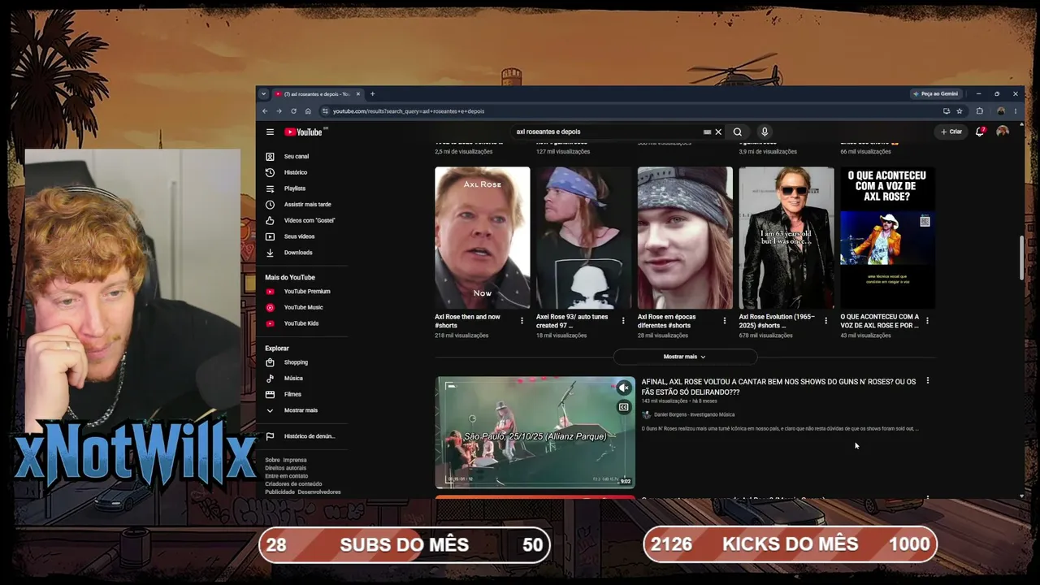1040x585 pixels.
Task: Open 'Seus vídeos' in the sidebar
Action: pyautogui.click(x=299, y=236)
